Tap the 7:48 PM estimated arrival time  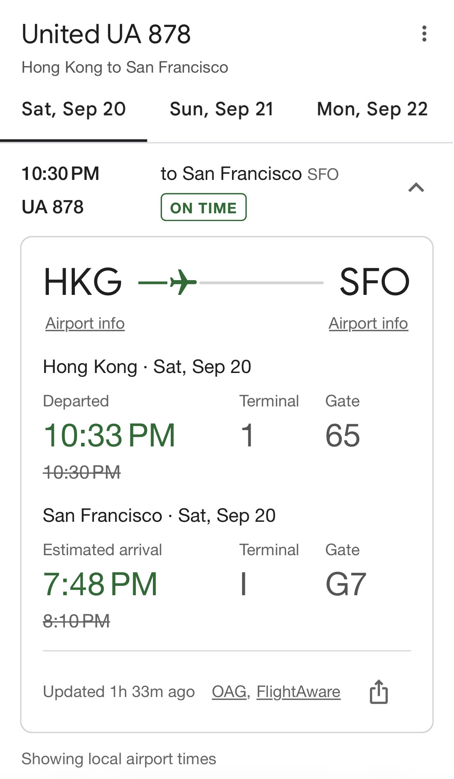point(100,584)
